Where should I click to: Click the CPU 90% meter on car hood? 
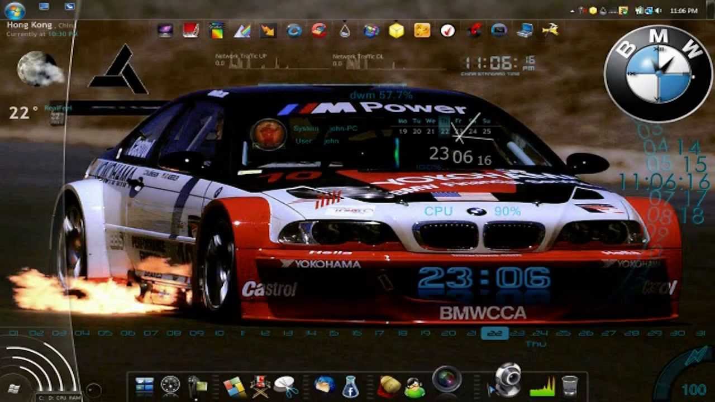click(x=472, y=211)
